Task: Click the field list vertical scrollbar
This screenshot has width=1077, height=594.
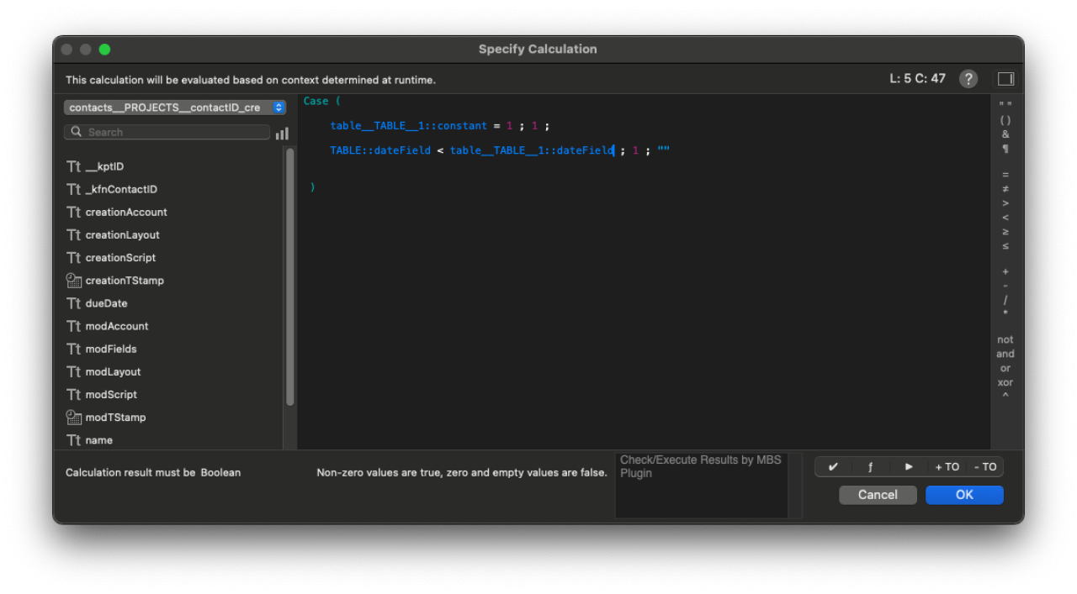Action: 290,277
